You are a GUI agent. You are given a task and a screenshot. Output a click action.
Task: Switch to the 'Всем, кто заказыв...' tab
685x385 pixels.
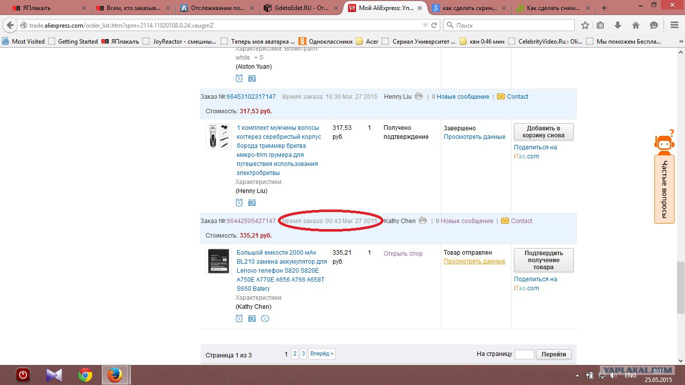[133, 8]
